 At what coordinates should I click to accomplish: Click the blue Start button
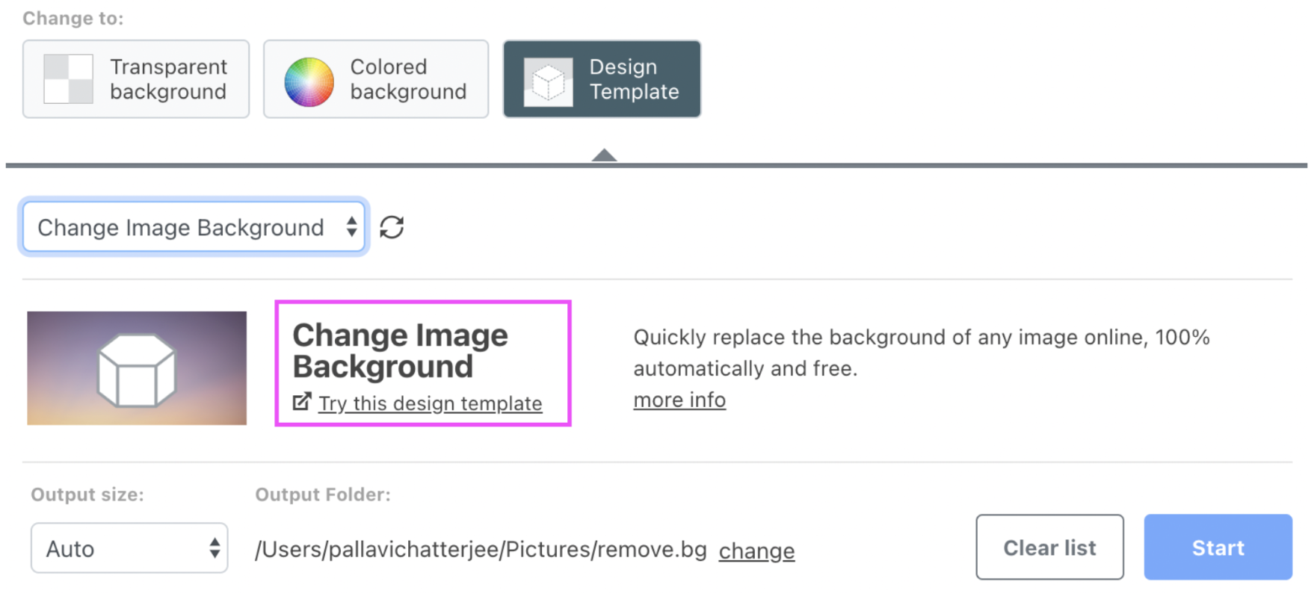(1218, 548)
